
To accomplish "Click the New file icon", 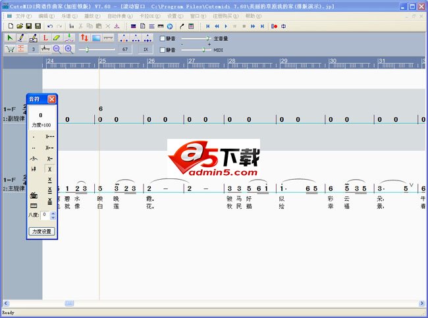I will pos(11,26).
